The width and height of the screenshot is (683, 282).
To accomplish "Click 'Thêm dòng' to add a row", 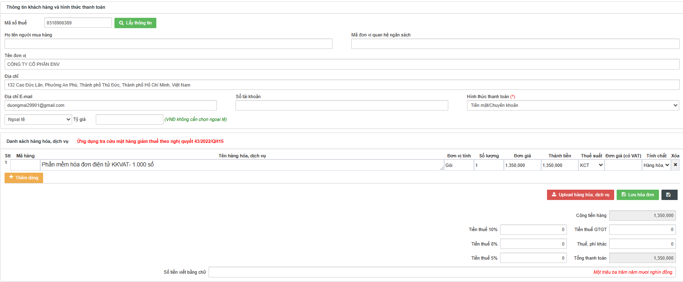I will coord(24,178).
